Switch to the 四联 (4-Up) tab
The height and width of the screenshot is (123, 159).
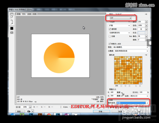pyautogui.click(x=35, y=14)
